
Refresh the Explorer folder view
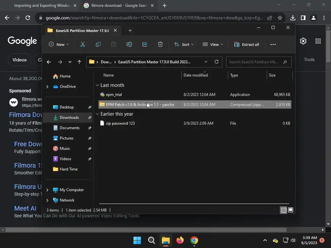click(216, 62)
